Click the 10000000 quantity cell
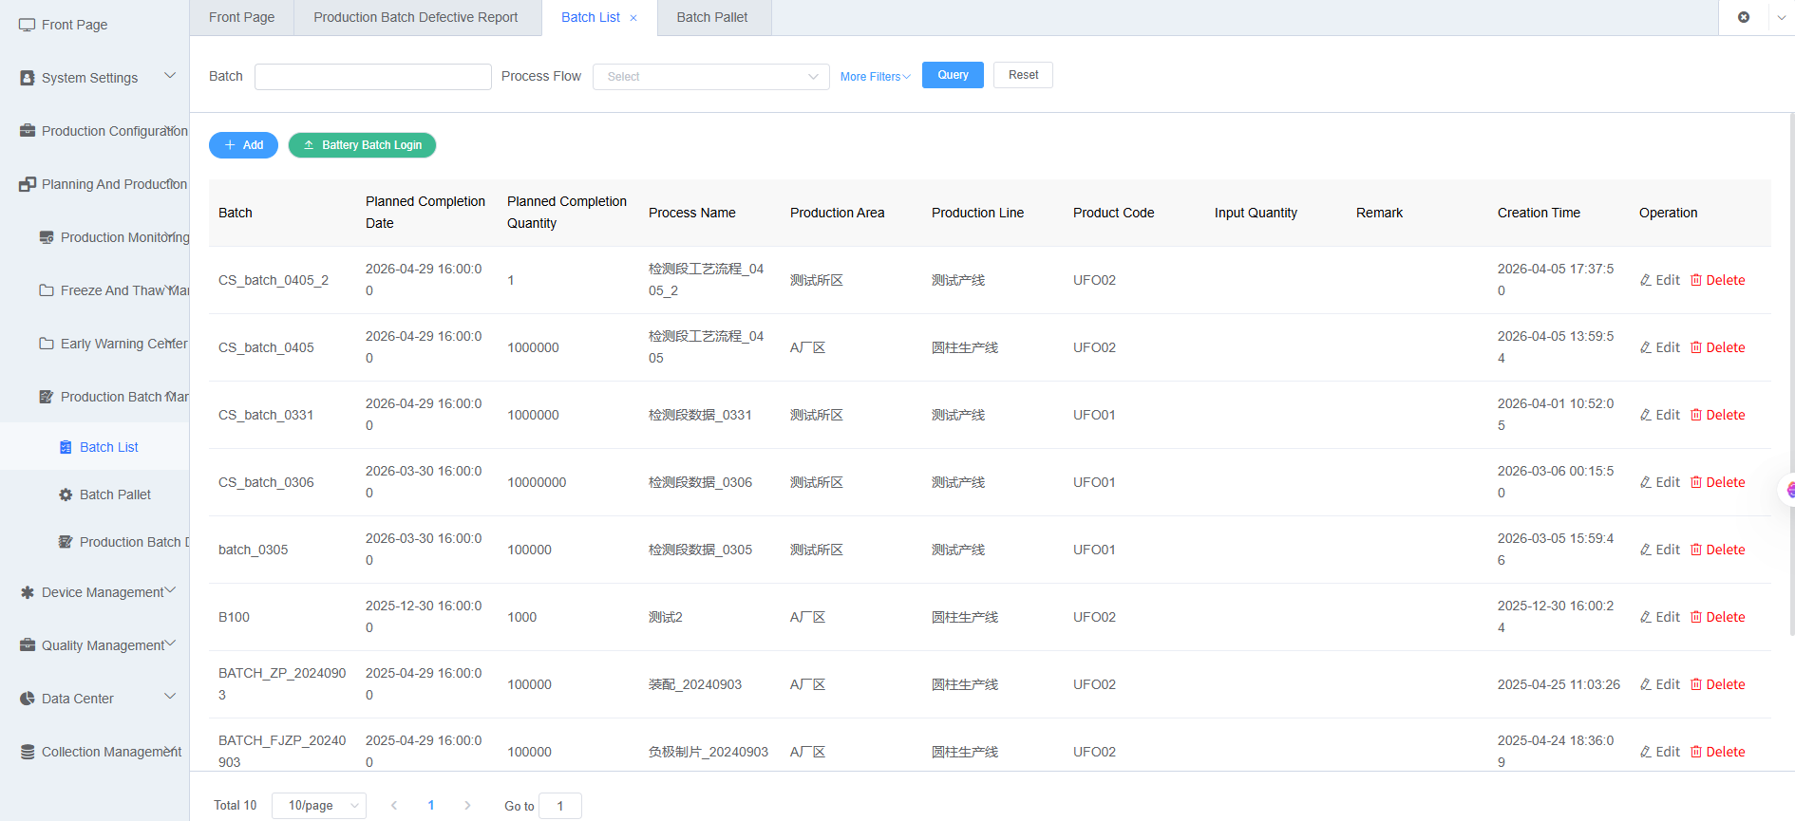Image resolution: width=1795 pixels, height=821 pixels. (x=537, y=482)
